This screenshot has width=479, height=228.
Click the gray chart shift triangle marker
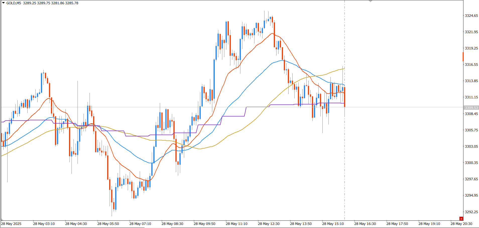tap(370, 1)
